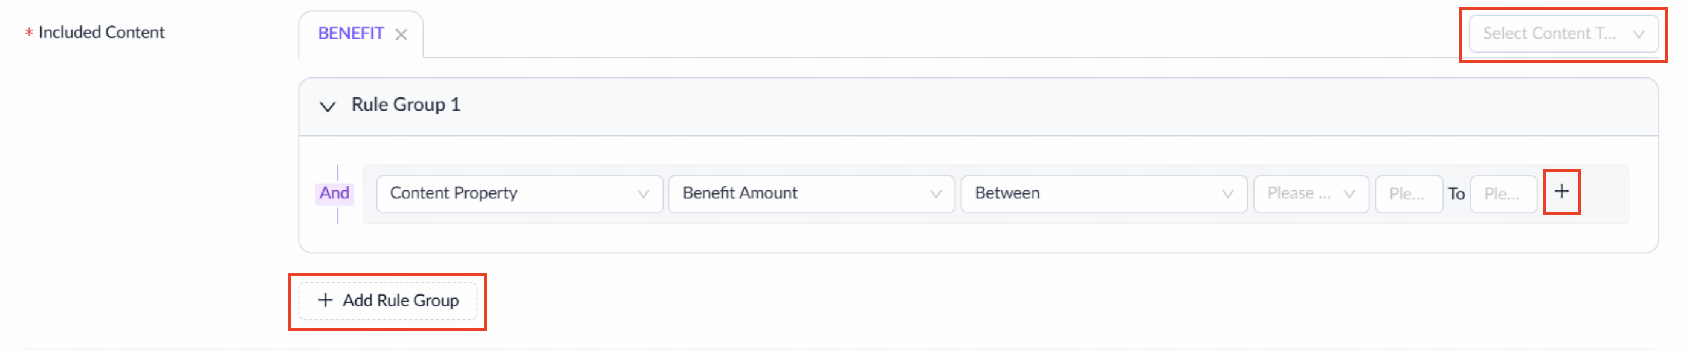Click the Add Rule Group button
This screenshot has height=353, width=1686.
click(389, 300)
